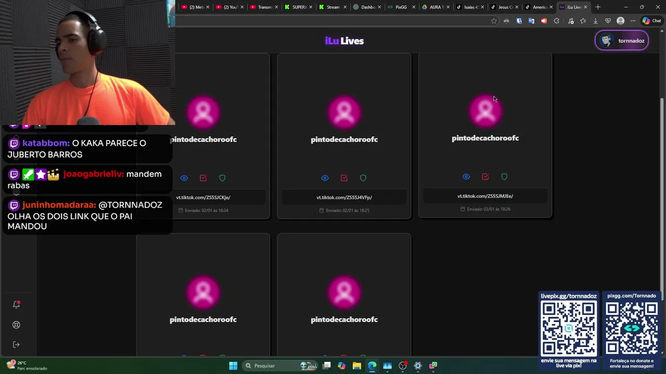Open the vt.tiktok.com/ZS5SJ4VFp/ link
This screenshot has height=374, width=666.
click(344, 197)
